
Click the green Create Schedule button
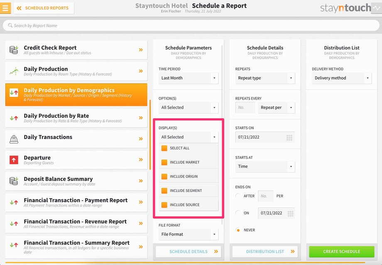(342, 252)
